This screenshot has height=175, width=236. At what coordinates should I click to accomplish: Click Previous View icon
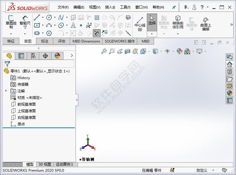click(x=120, y=51)
